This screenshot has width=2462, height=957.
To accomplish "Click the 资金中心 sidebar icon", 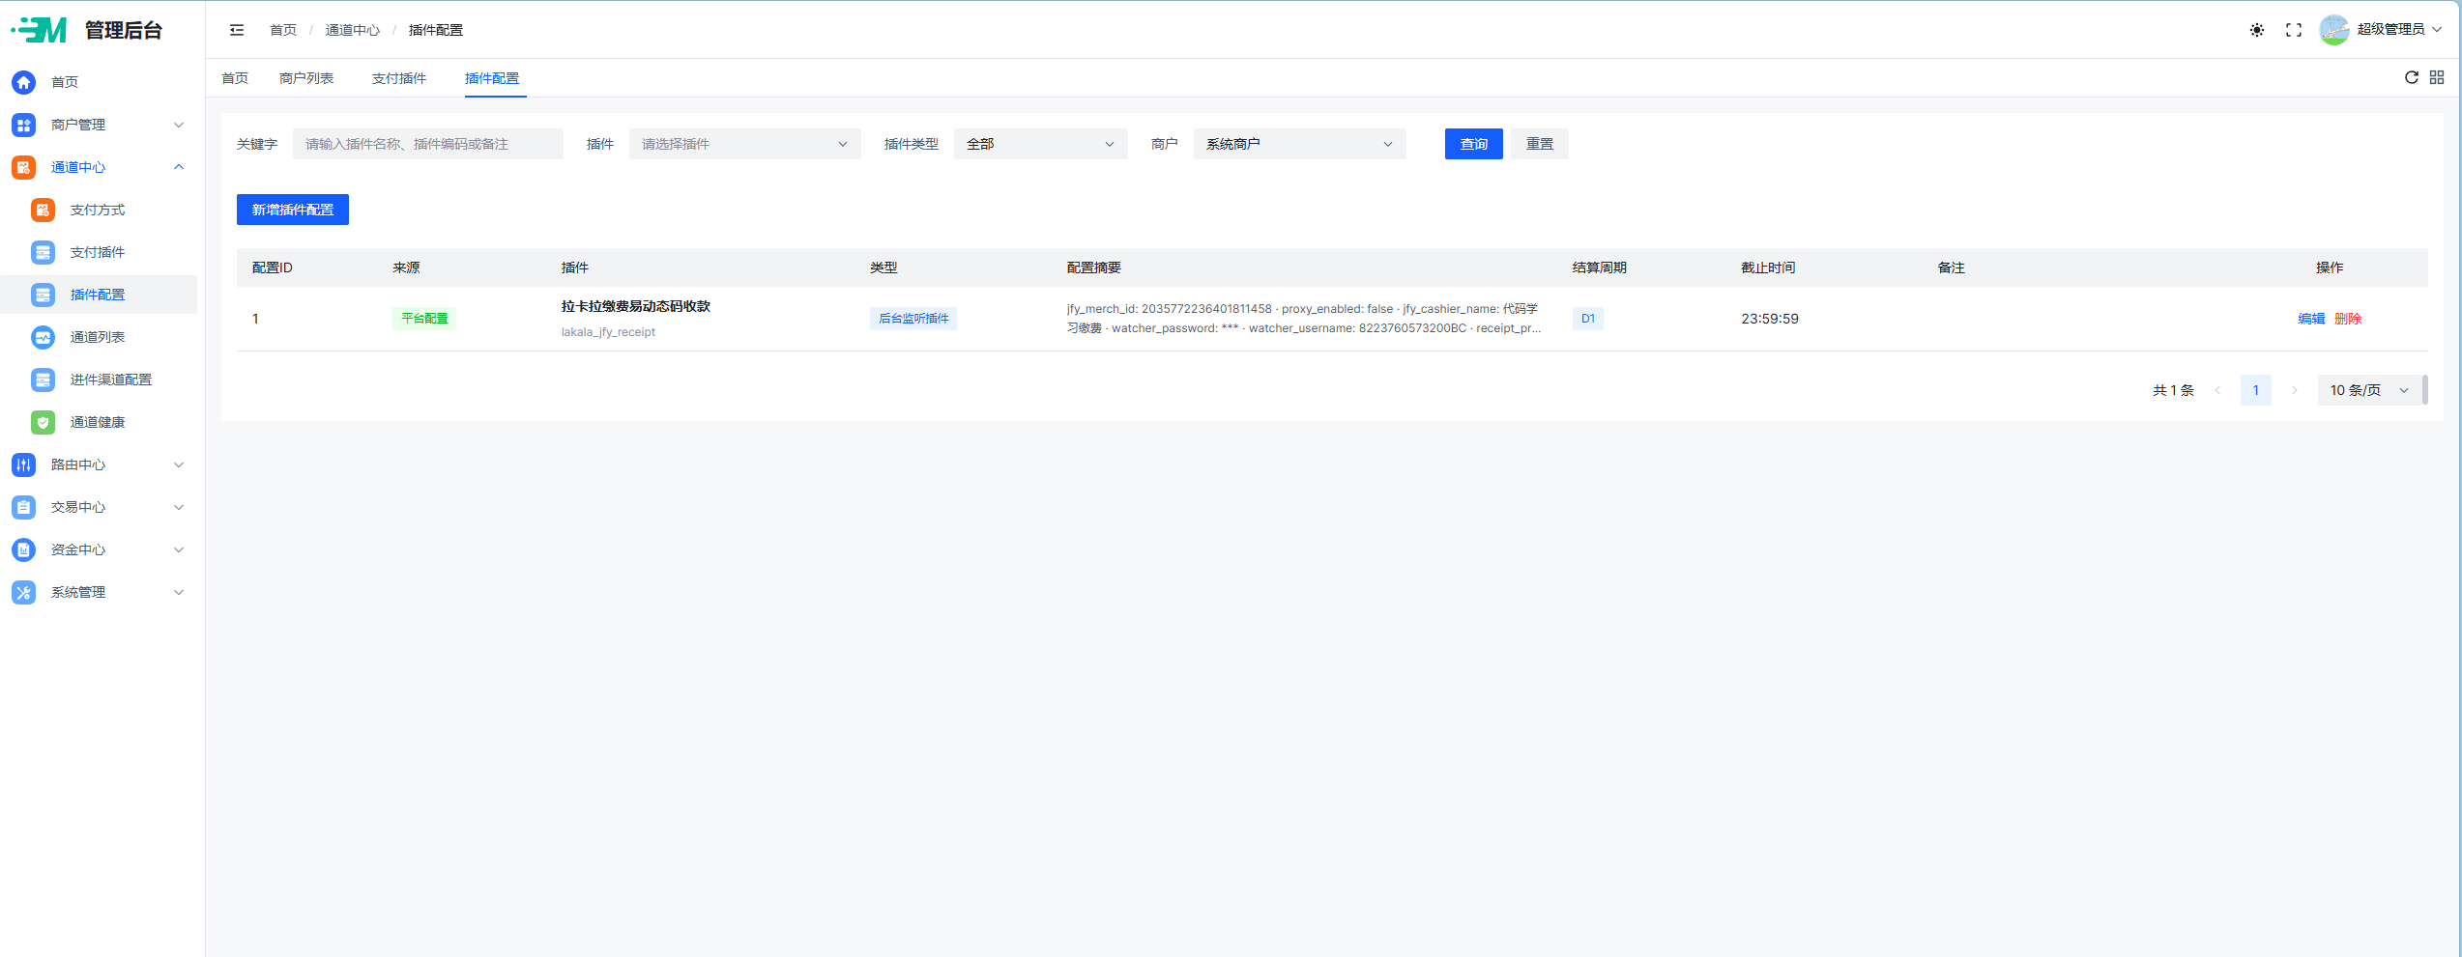I will pyautogui.click(x=24, y=549).
